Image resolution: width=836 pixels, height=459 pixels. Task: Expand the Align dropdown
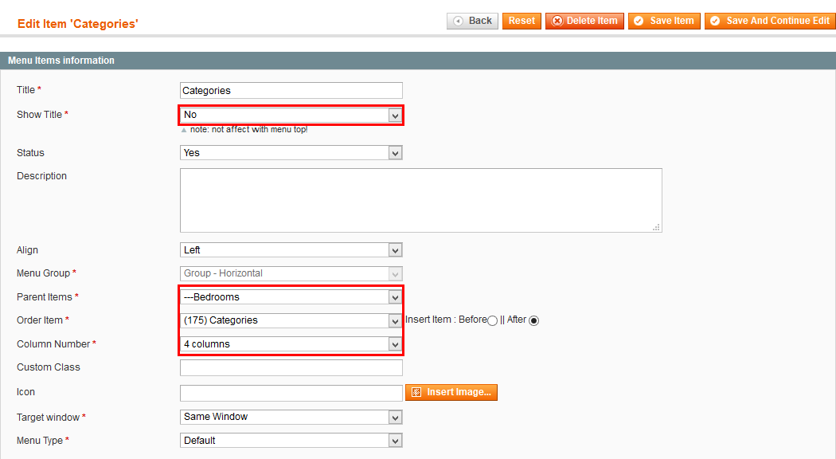coord(291,249)
